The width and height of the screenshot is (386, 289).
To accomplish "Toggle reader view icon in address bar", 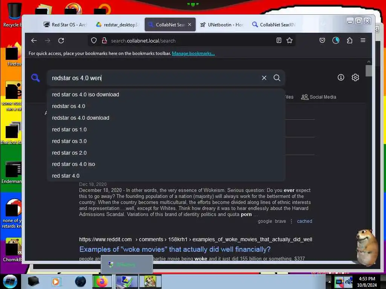I will point(279,41).
